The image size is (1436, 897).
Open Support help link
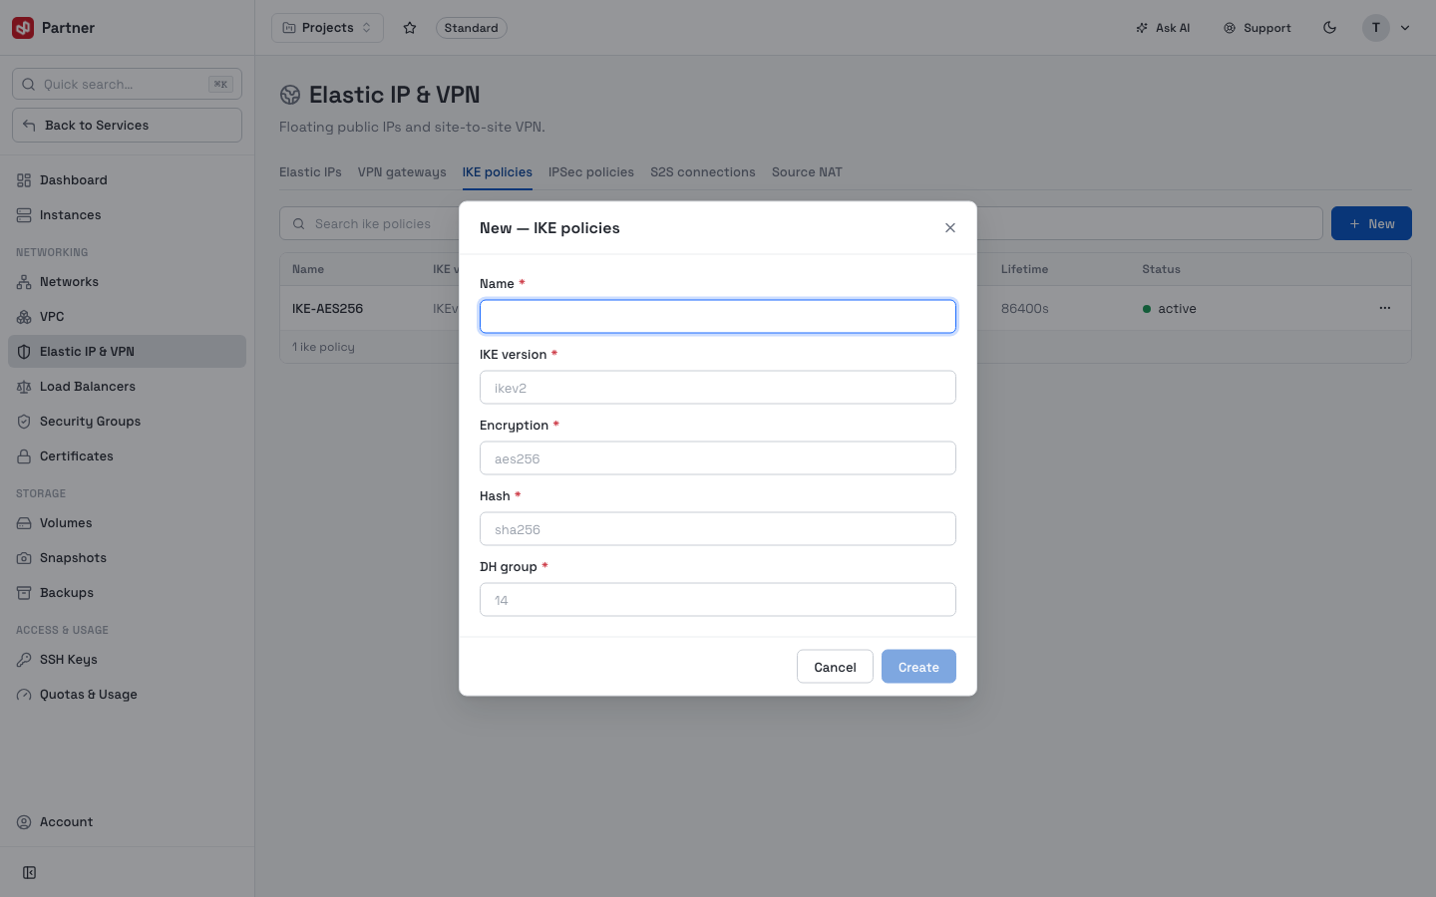(1257, 28)
